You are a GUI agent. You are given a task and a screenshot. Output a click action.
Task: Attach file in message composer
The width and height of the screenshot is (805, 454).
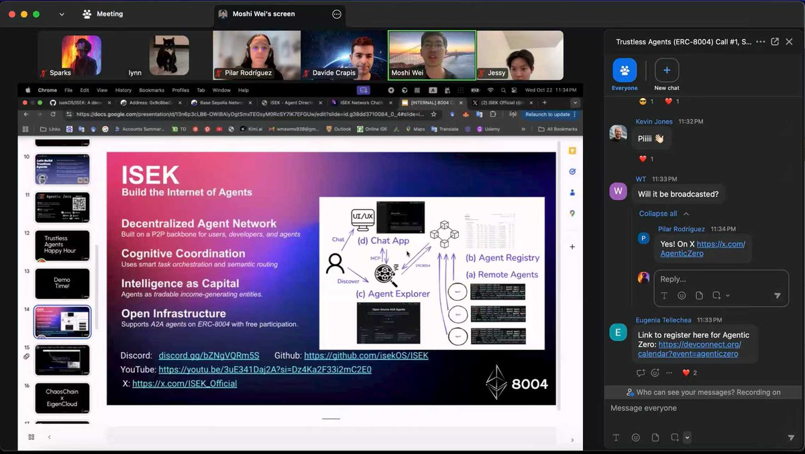pyautogui.click(x=655, y=437)
